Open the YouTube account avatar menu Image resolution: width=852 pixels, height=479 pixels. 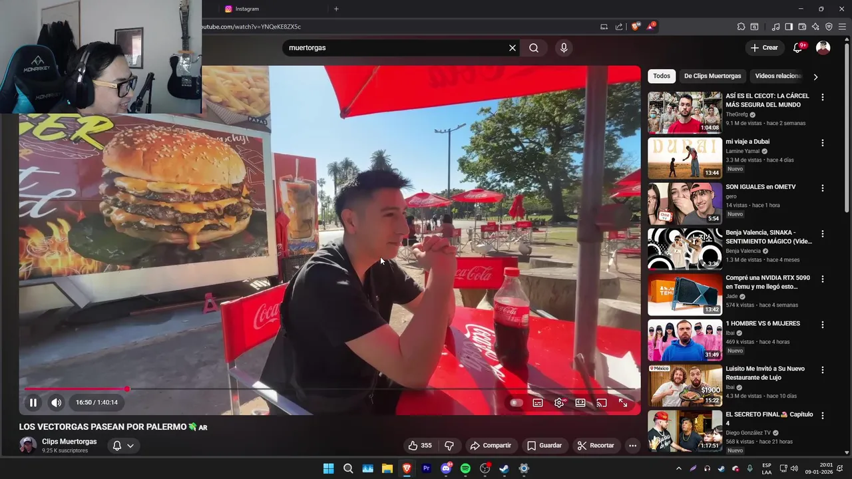click(823, 48)
